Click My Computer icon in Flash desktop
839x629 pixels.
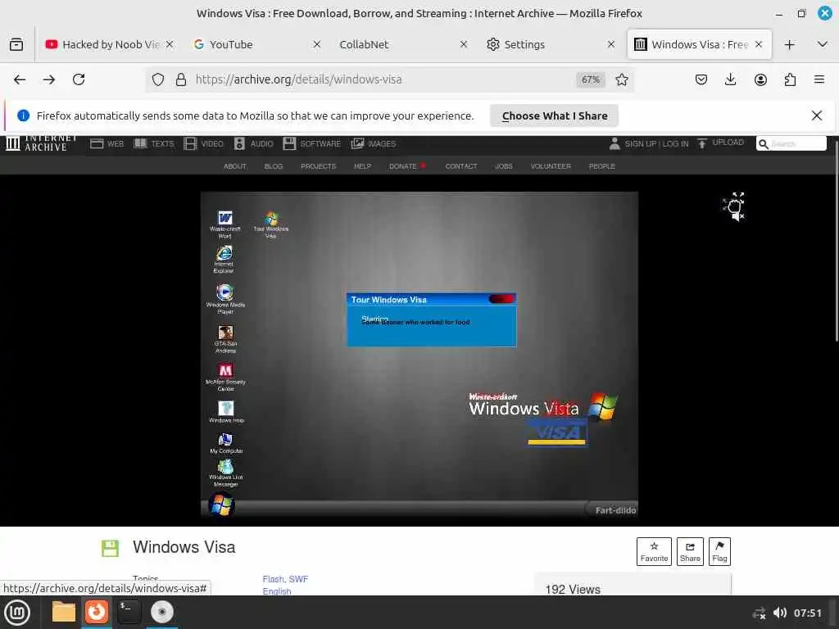coord(226,443)
